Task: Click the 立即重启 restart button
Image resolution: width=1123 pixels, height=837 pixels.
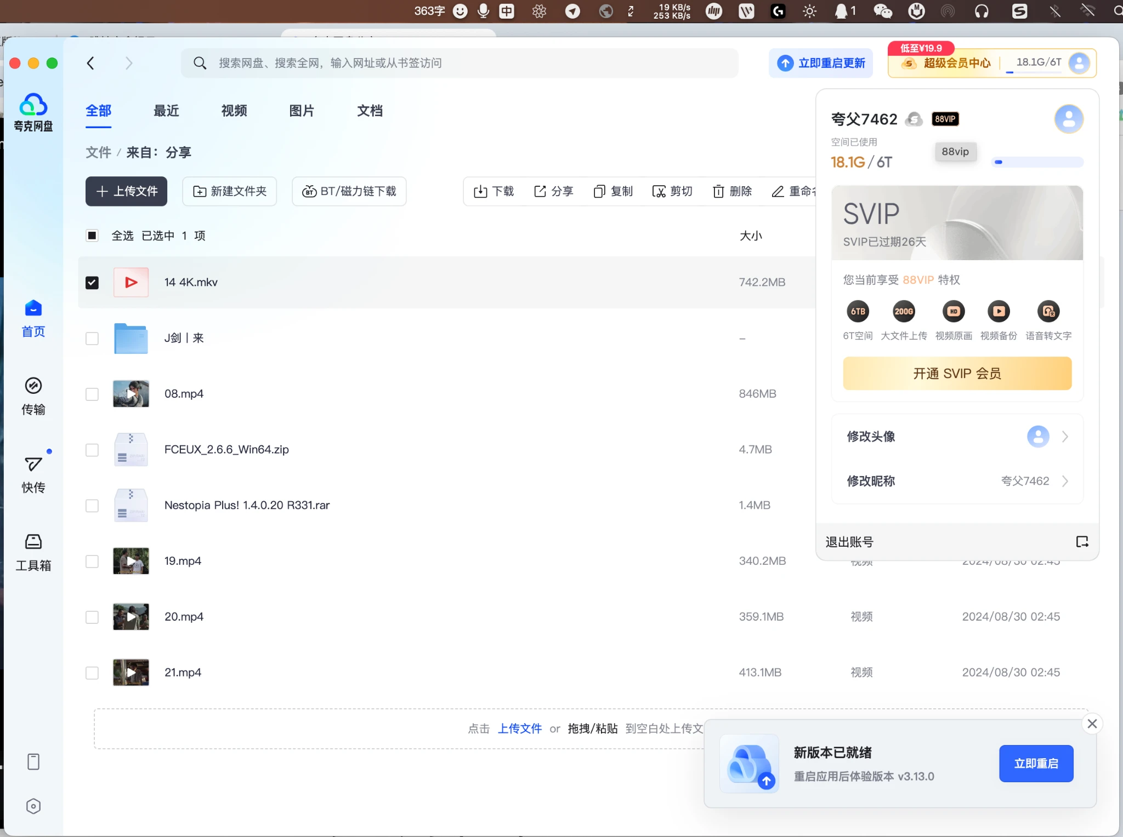Action: pyautogui.click(x=1036, y=763)
